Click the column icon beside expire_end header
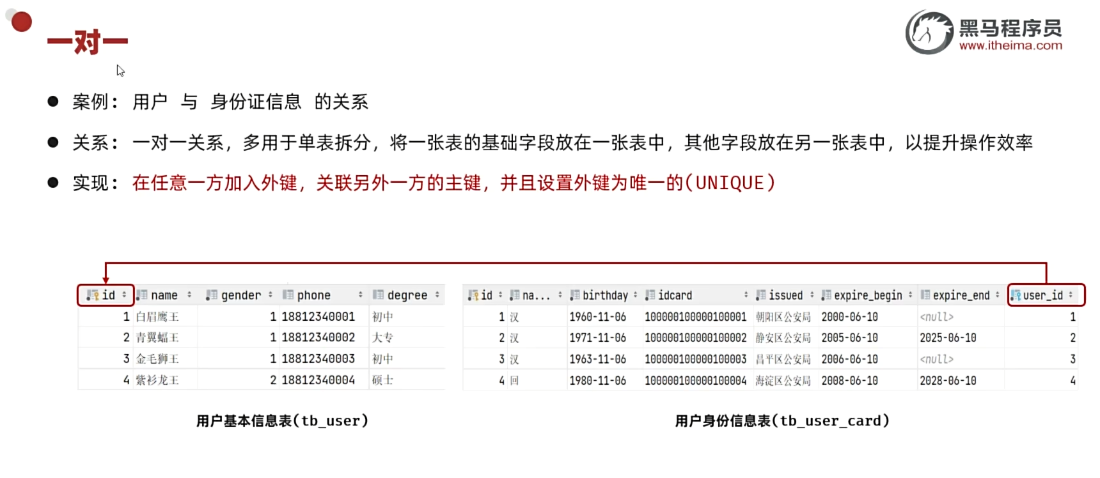The height and width of the screenshot is (478, 1100). pos(925,295)
